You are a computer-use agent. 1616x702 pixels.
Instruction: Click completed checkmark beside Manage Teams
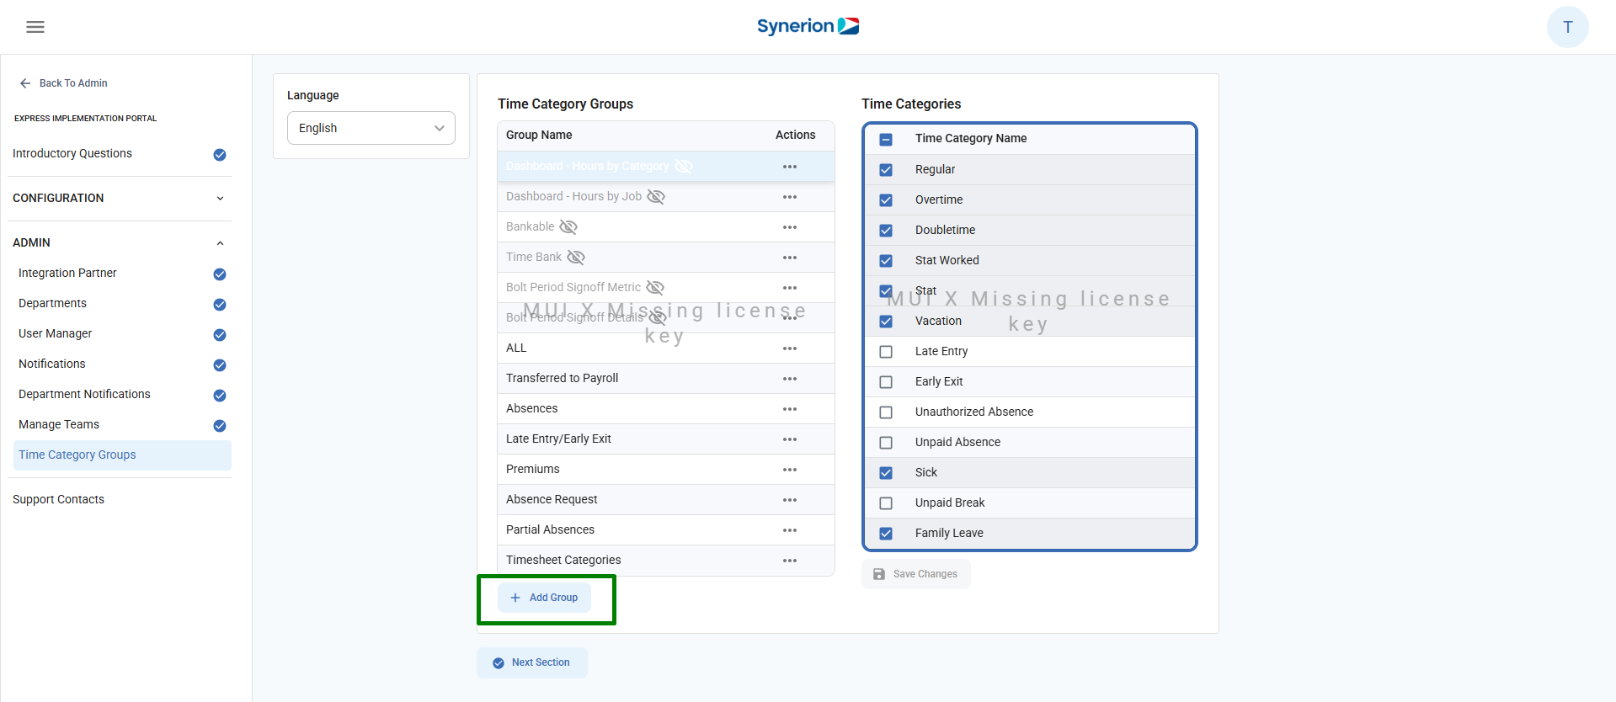pos(220,426)
